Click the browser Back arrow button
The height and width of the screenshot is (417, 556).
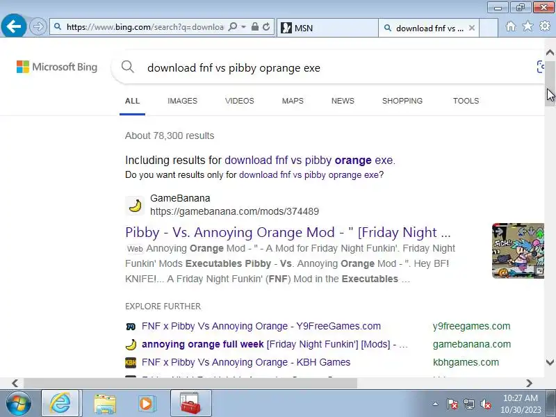pyautogui.click(x=13, y=26)
